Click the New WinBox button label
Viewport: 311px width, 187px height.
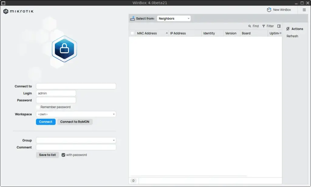[x=282, y=10]
